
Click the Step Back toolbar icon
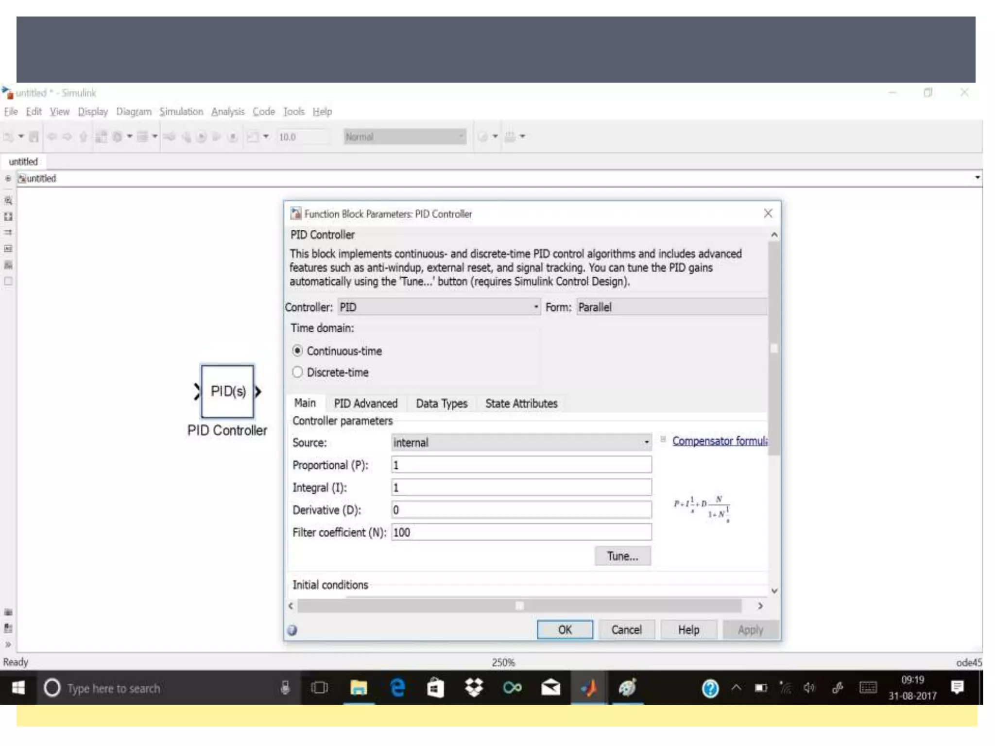[186, 137]
